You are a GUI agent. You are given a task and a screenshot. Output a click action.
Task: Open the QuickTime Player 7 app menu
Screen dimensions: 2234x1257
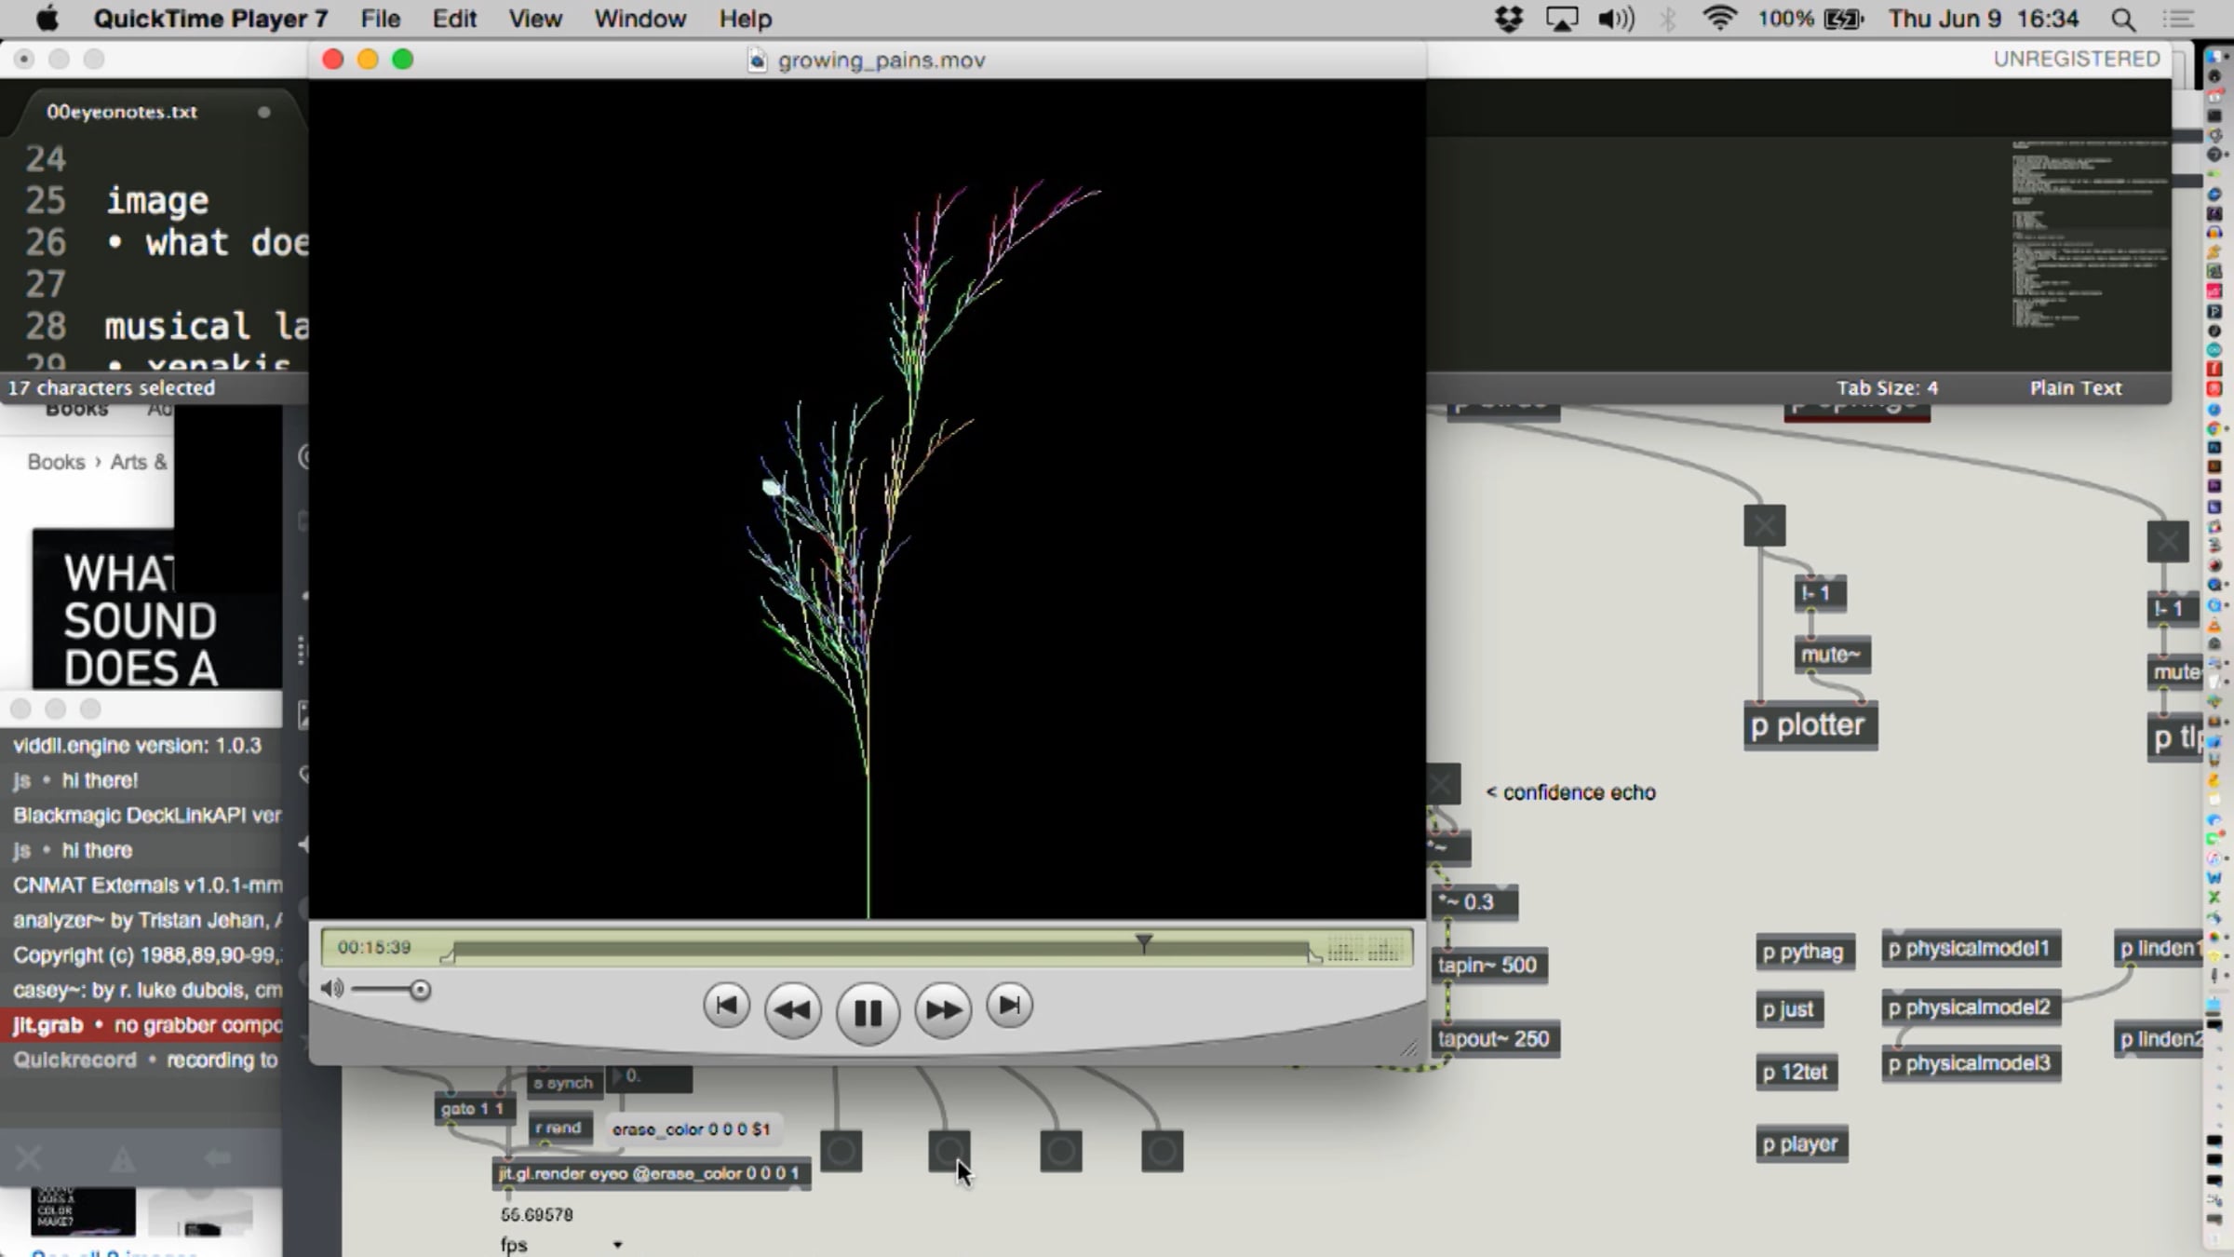click(210, 19)
